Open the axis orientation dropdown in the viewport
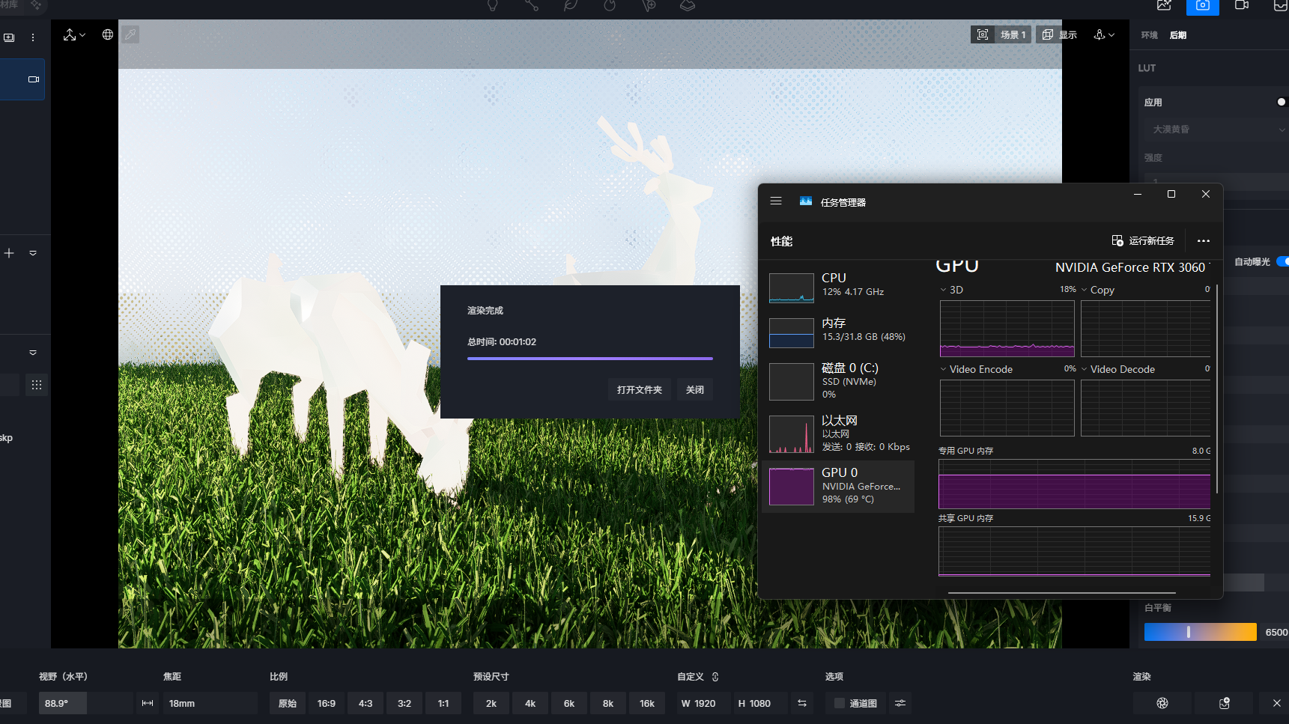This screenshot has width=1289, height=724. [x=1104, y=34]
